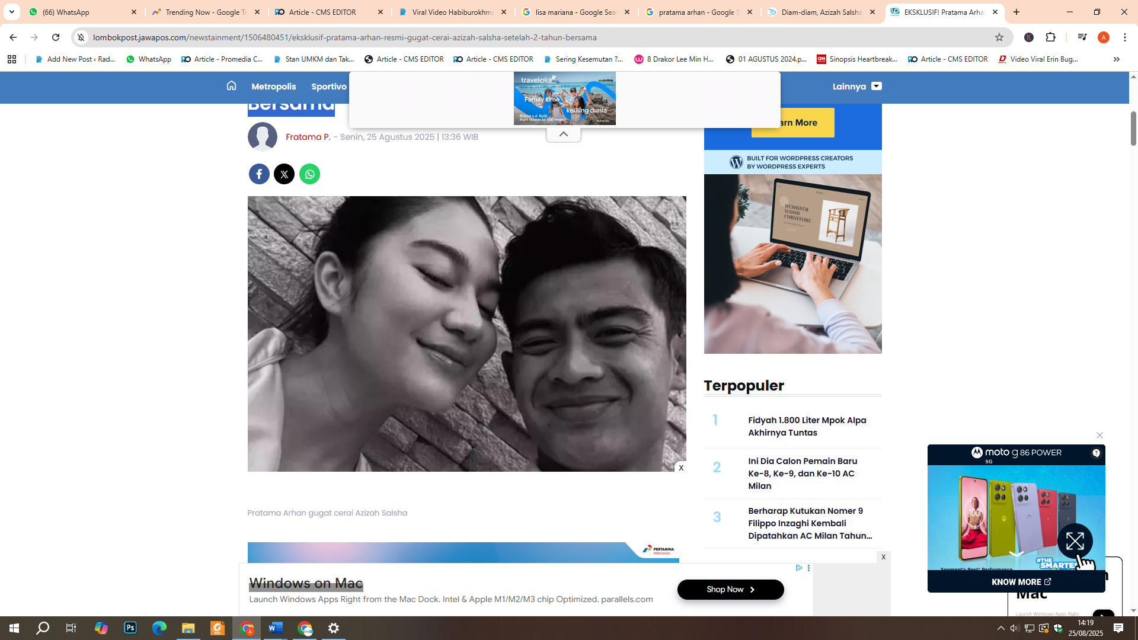Image resolution: width=1138 pixels, height=640 pixels.
Task: Click the home icon in site navigation
Action: click(231, 86)
